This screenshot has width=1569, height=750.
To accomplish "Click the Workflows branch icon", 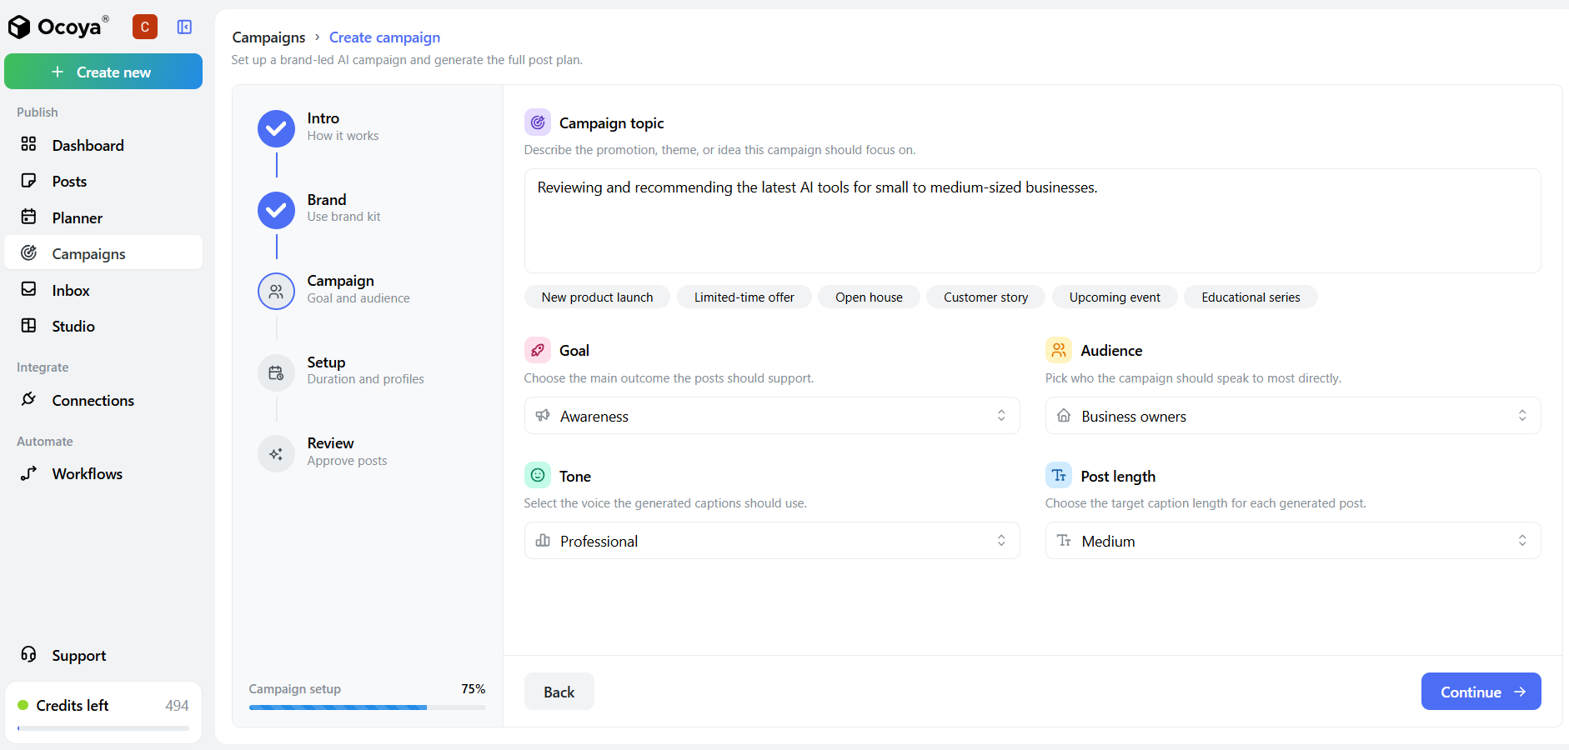I will click(x=29, y=472).
